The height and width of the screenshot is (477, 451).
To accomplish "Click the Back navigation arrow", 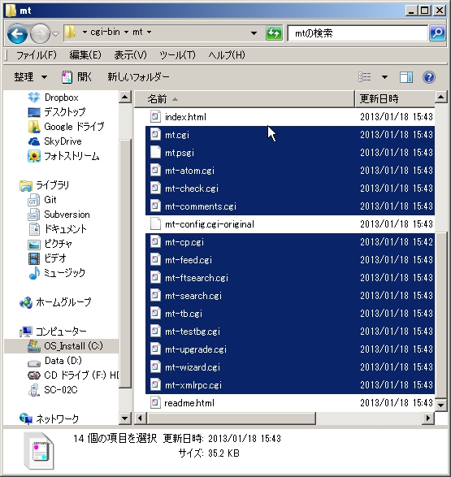I will [x=17, y=33].
